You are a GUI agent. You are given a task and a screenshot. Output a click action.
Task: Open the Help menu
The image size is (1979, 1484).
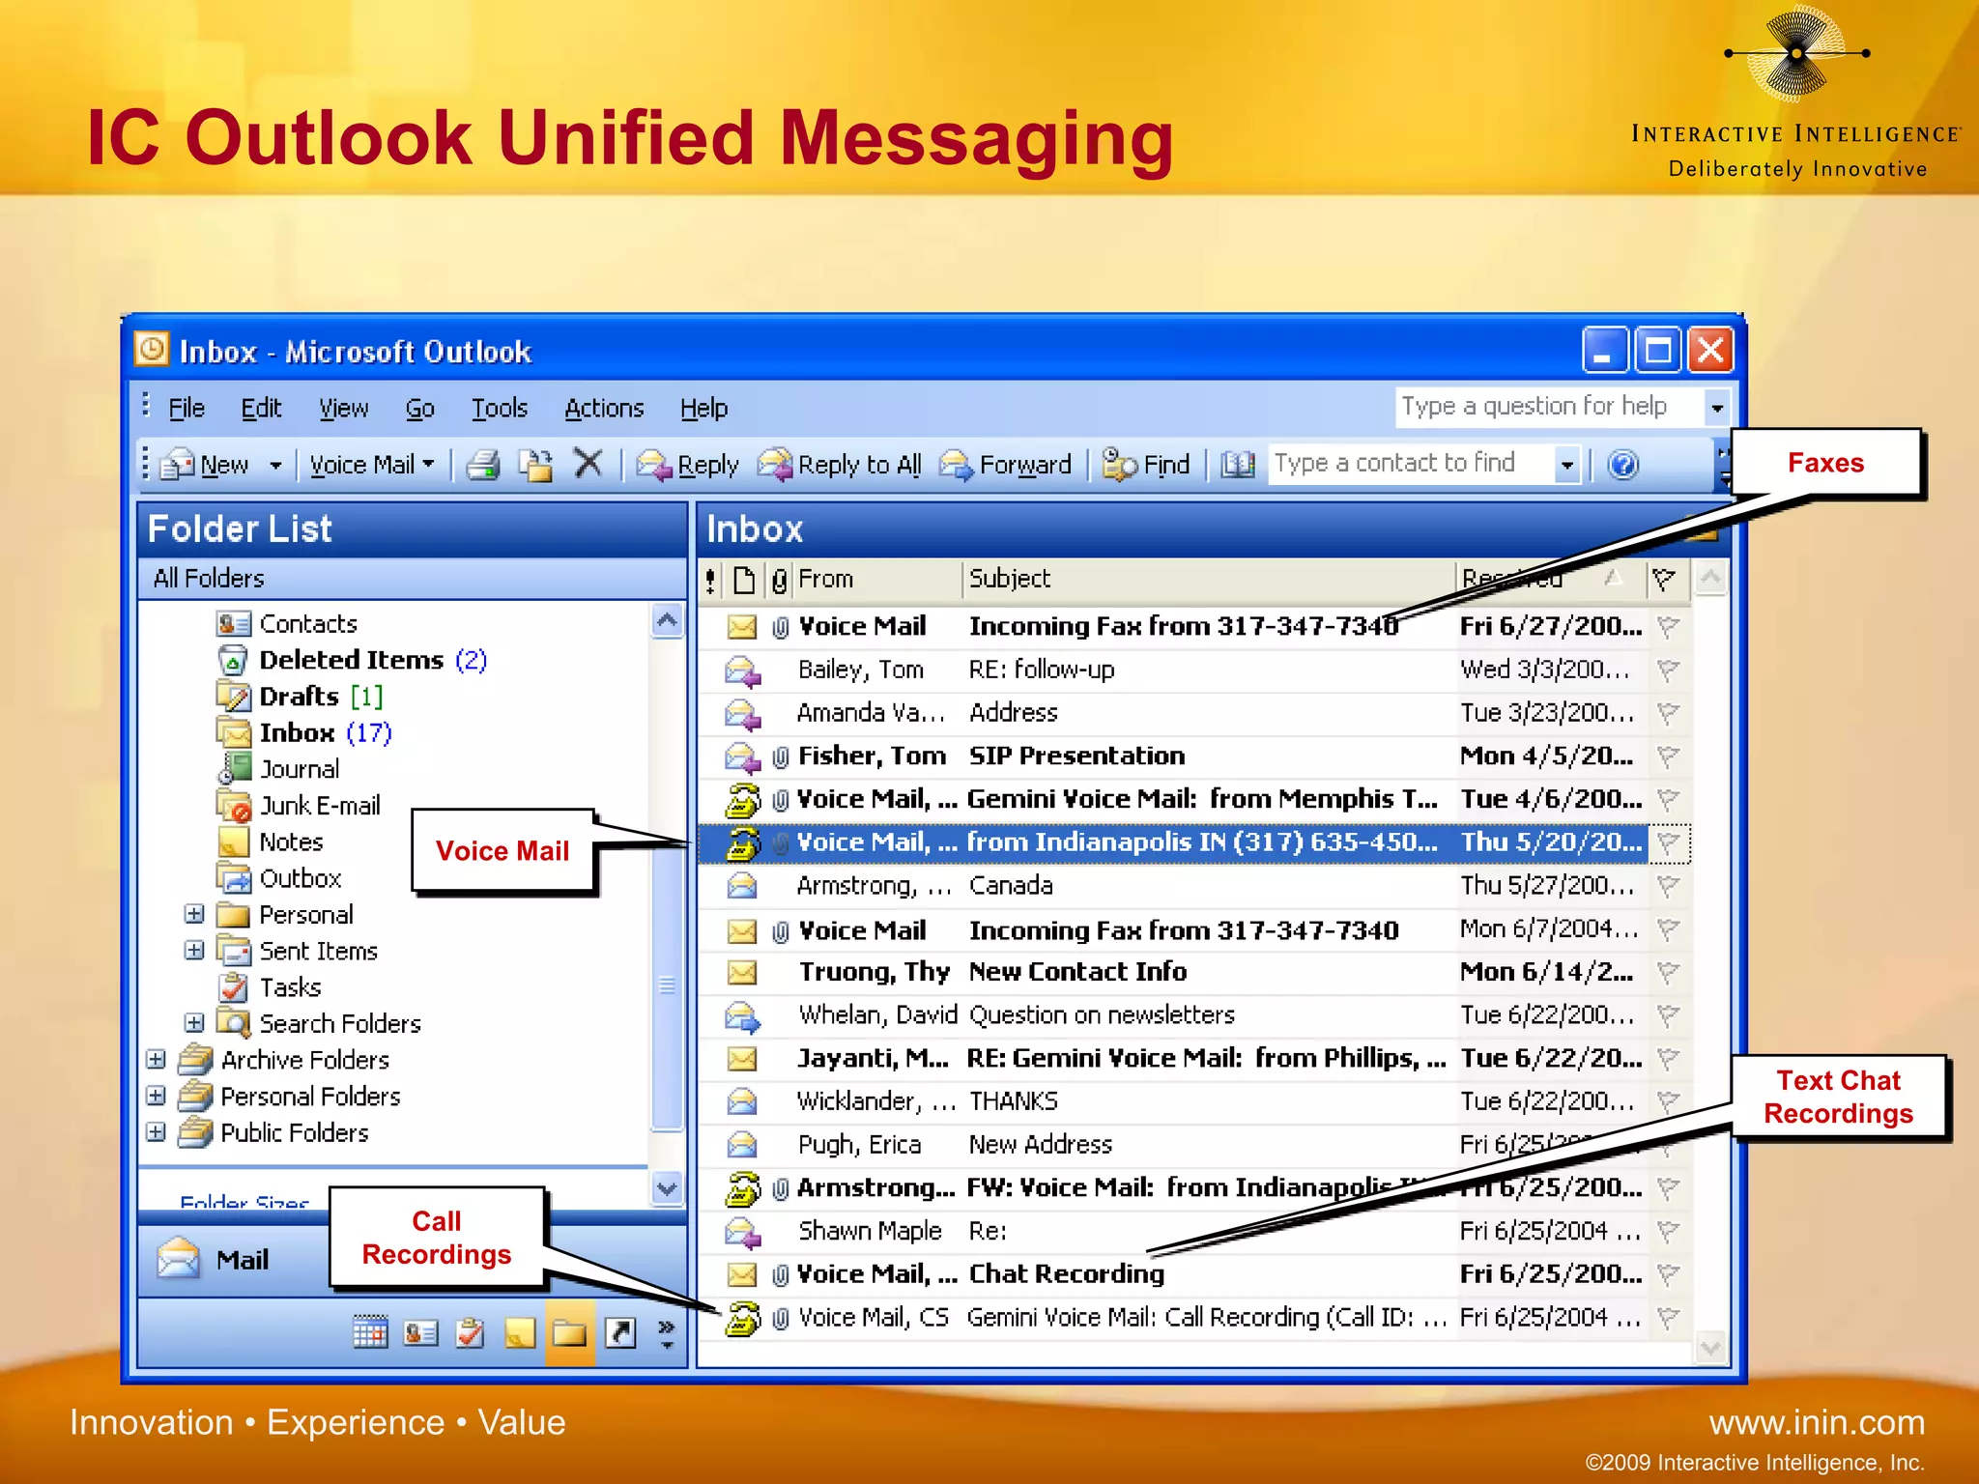[703, 409]
